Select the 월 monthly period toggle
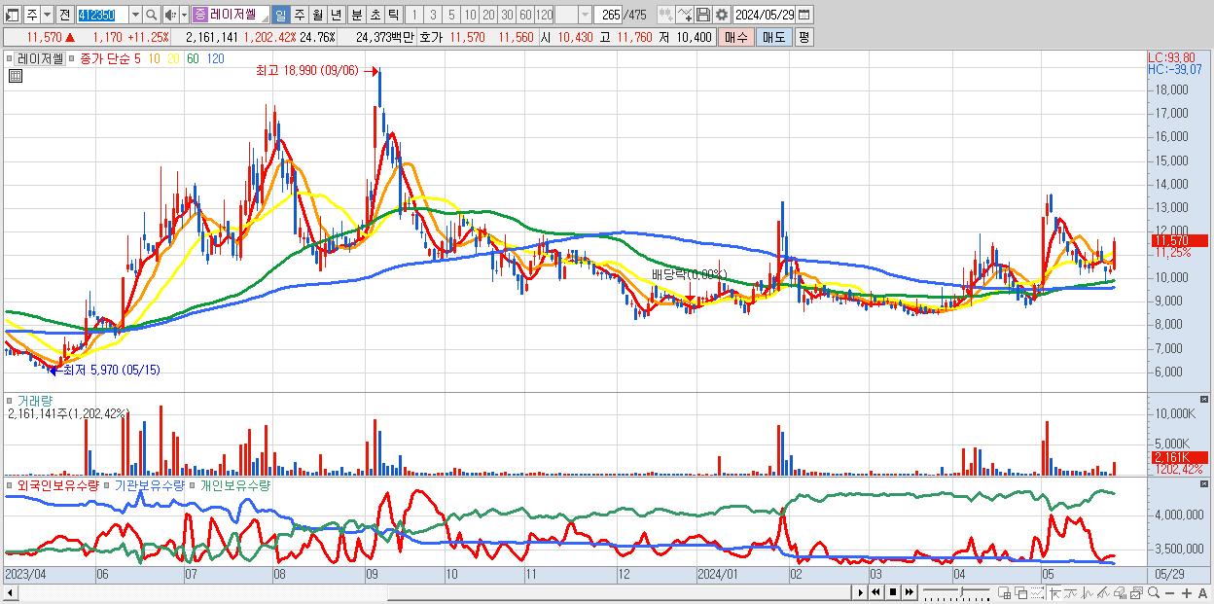 pyautogui.click(x=317, y=16)
